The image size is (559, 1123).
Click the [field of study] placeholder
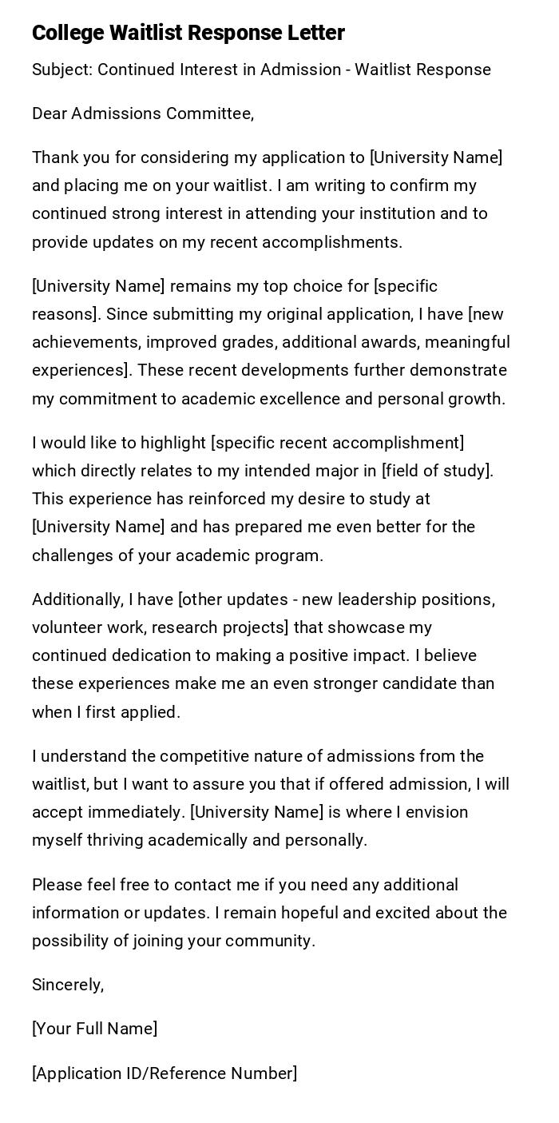coord(439,471)
